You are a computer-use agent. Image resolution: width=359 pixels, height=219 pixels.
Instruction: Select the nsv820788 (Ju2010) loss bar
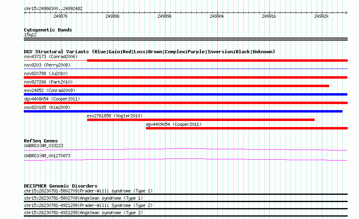coord(186,77)
